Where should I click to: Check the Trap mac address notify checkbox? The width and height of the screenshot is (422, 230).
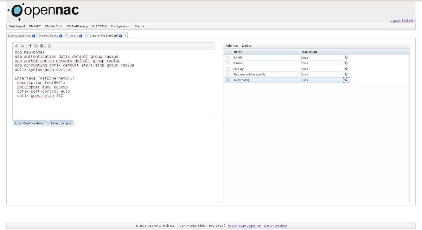(x=228, y=74)
